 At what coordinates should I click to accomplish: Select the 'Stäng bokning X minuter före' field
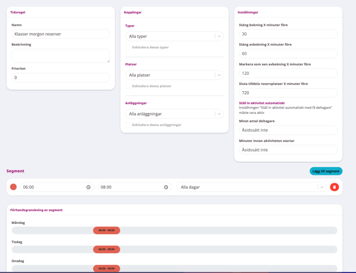point(288,34)
